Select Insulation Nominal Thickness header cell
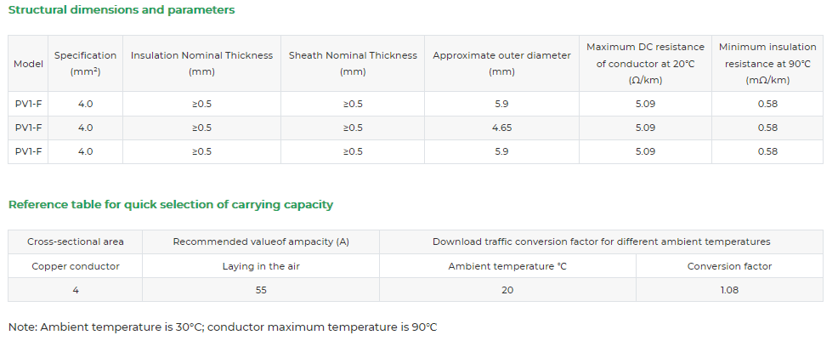This screenshot has width=838, height=358. tap(202, 64)
